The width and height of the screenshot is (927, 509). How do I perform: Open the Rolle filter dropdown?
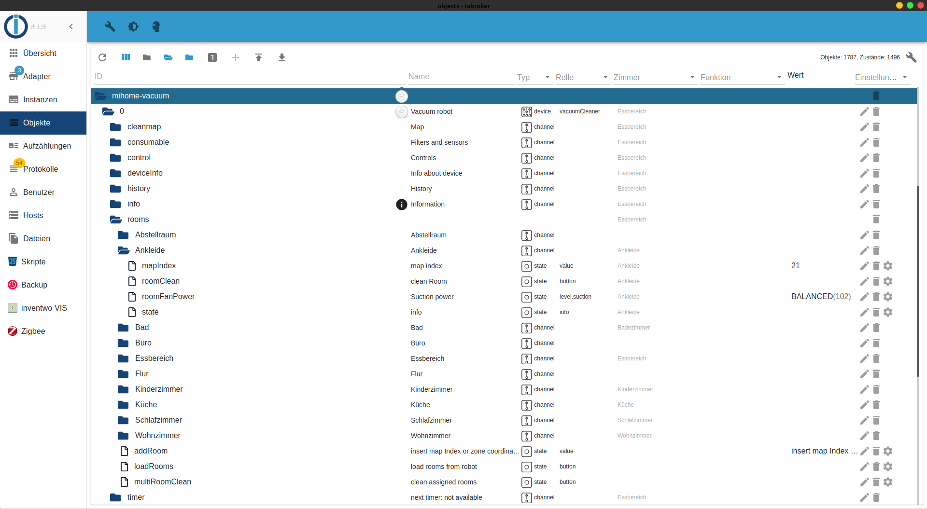[583, 77]
